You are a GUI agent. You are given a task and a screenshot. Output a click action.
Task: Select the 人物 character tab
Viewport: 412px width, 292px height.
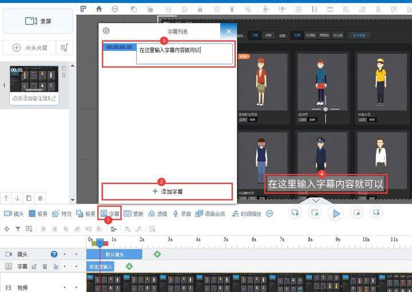point(255,35)
